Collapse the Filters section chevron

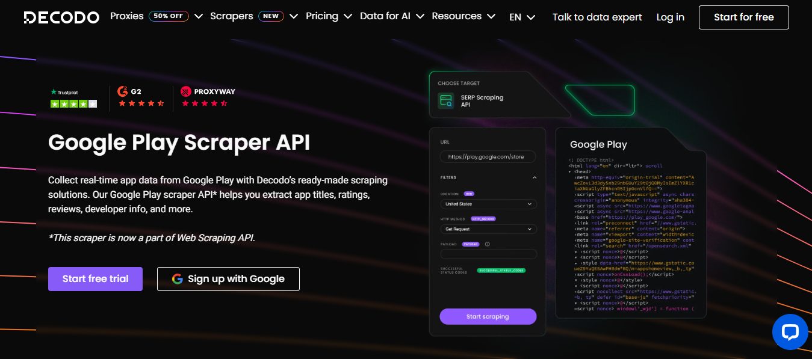click(x=534, y=178)
